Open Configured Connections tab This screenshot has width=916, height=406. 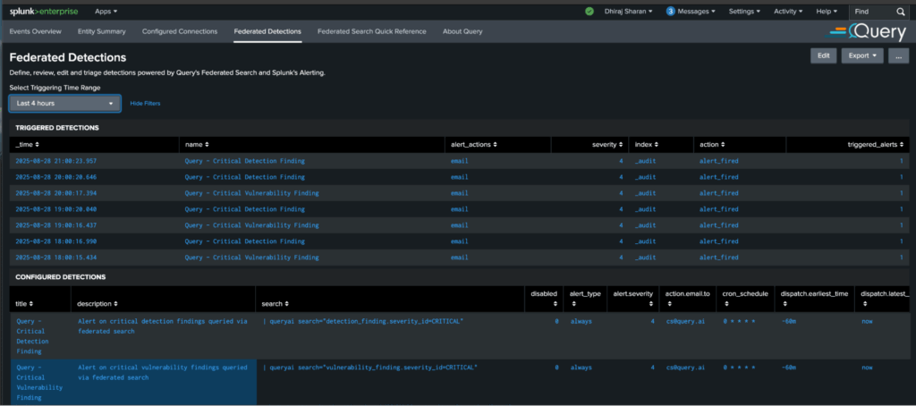pos(180,31)
